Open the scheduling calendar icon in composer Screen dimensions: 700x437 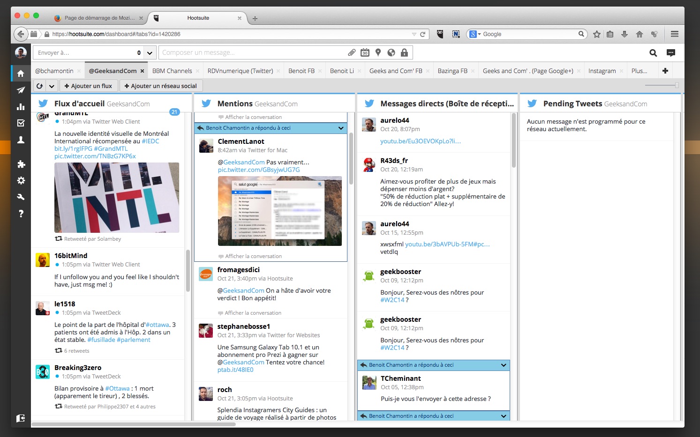pyautogui.click(x=365, y=52)
